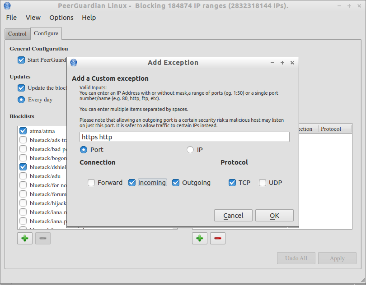
Task: Switch to the Configure tab
Action: [46, 33]
